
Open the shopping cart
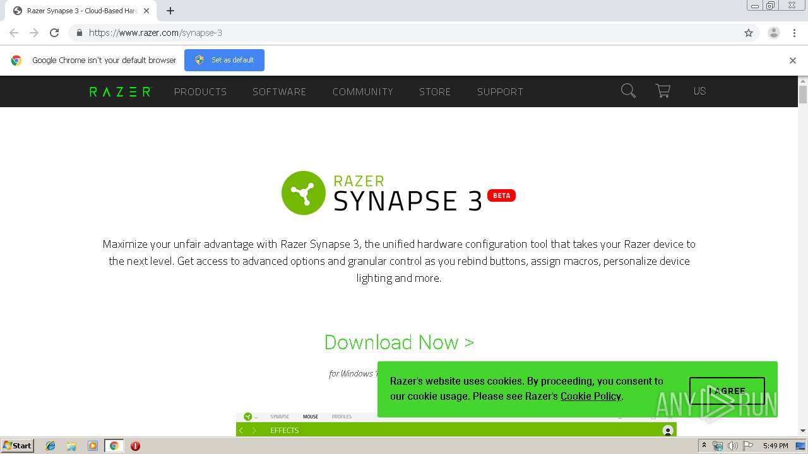point(663,91)
